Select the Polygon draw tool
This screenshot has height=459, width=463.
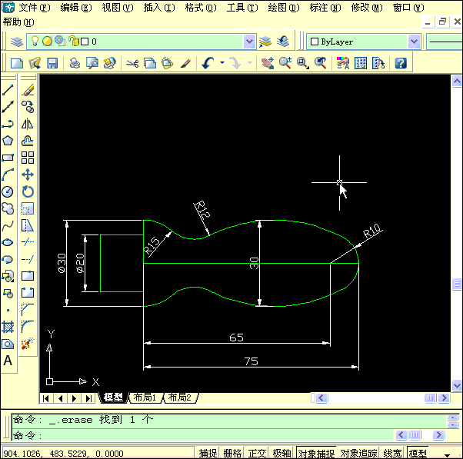point(8,141)
